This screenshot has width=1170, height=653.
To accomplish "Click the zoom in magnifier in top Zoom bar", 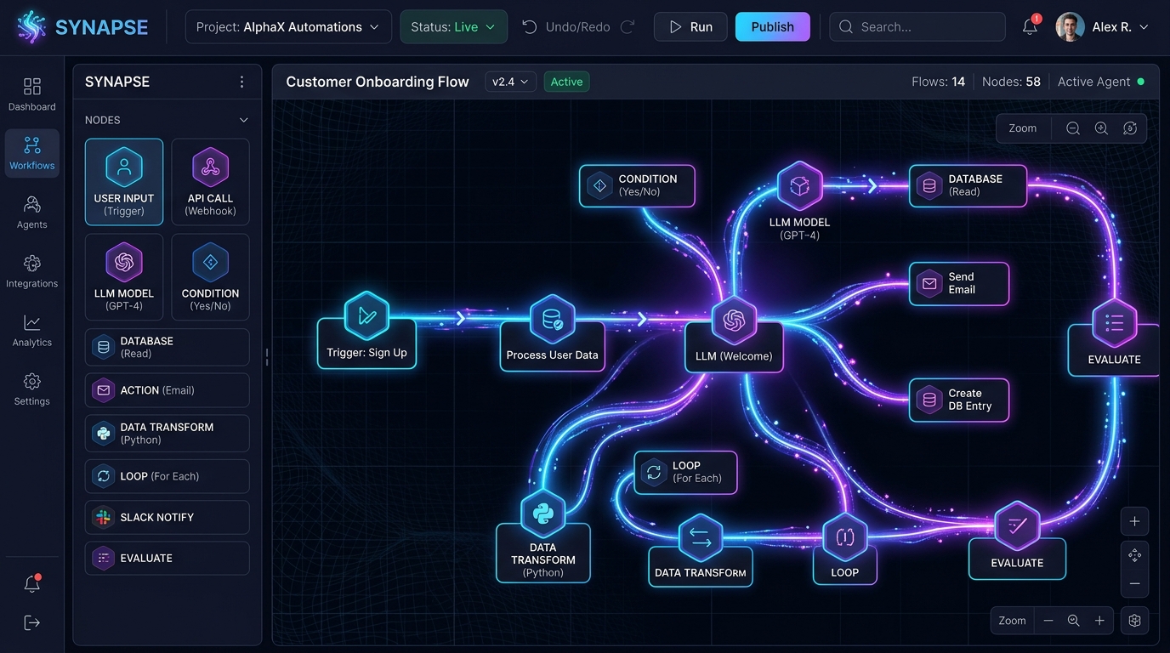I will [x=1101, y=128].
